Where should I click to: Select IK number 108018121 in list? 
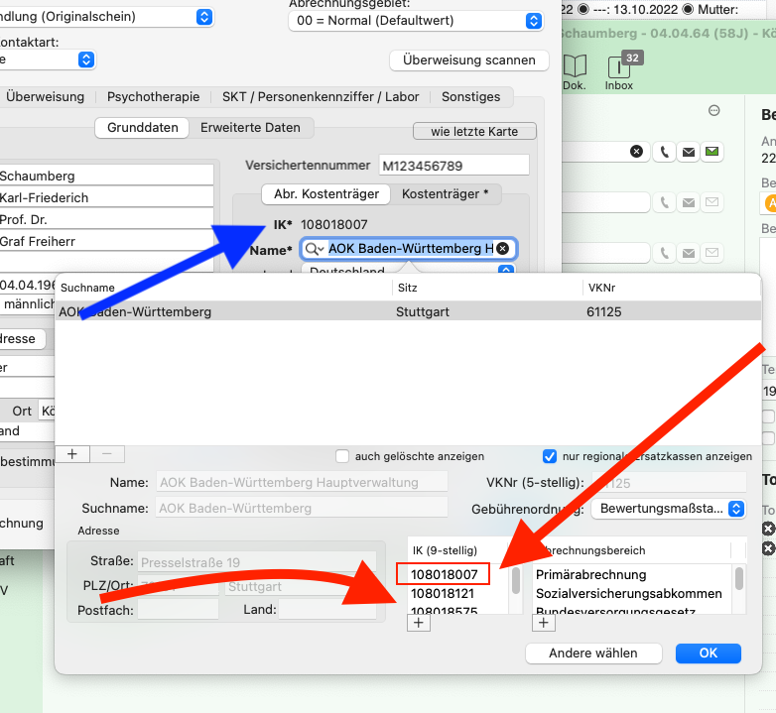(x=443, y=594)
